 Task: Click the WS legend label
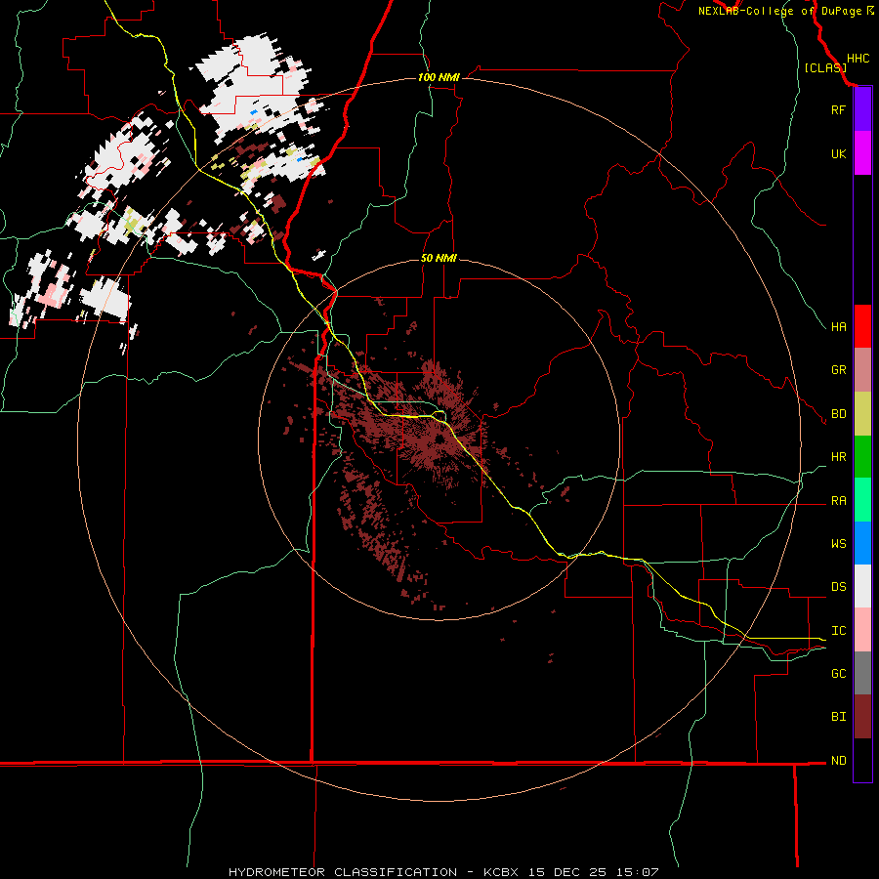[838, 544]
